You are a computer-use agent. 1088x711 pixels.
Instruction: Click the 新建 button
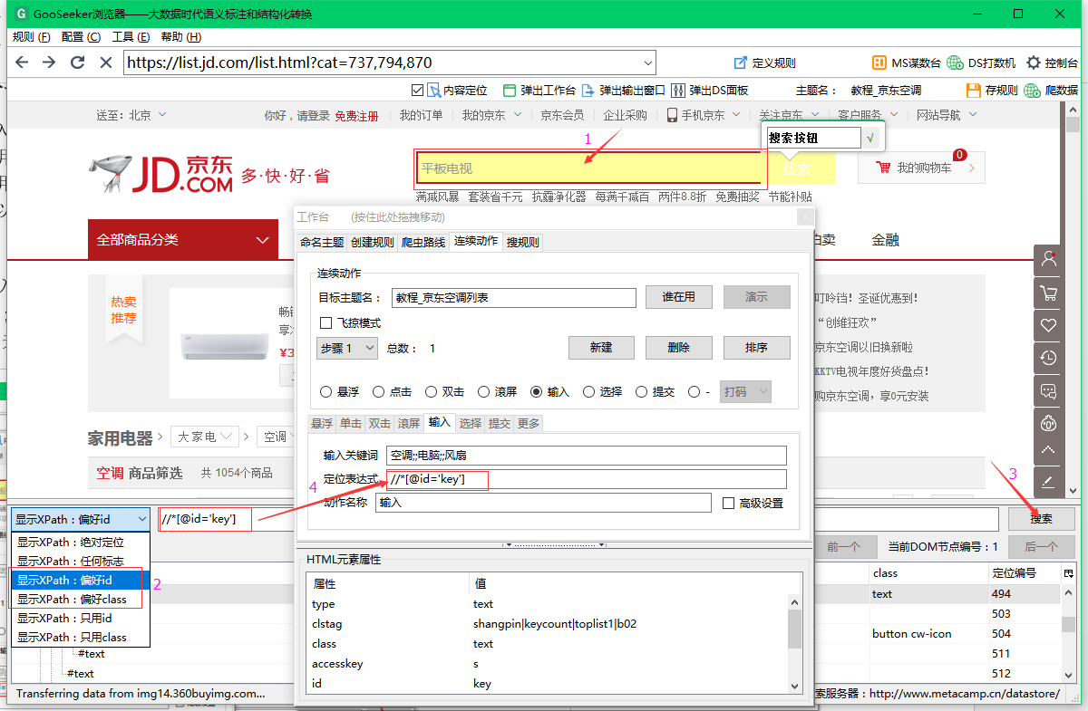601,348
